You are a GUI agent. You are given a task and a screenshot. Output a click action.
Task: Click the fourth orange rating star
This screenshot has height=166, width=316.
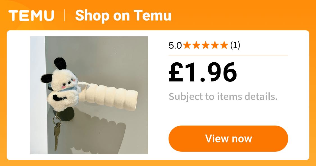coord(215,45)
